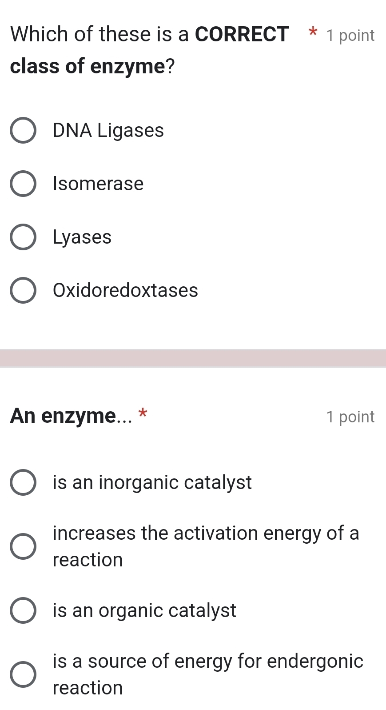This screenshot has width=386, height=710.
Task: Select Oxidoredoxtases for the enzyme question
Action: [x=24, y=290]
